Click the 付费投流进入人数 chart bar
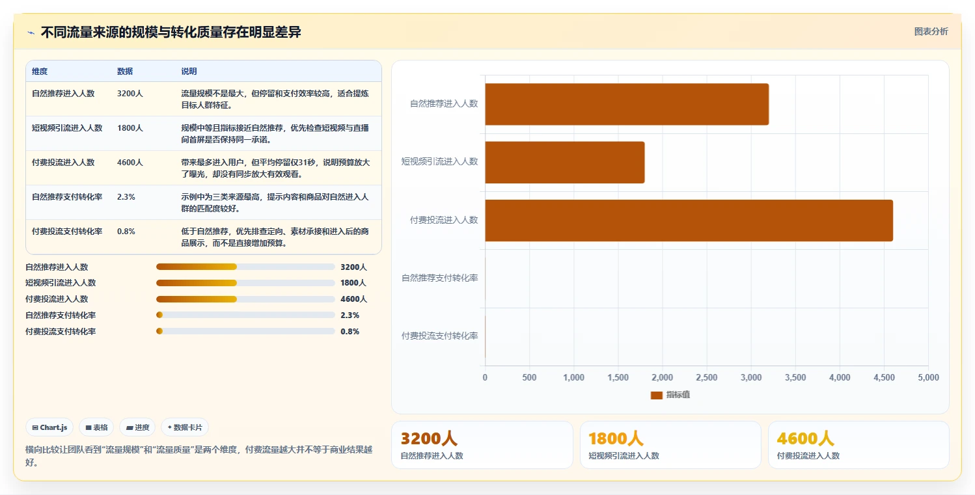This screenshot has height=495, width=975. coord(689,221)
